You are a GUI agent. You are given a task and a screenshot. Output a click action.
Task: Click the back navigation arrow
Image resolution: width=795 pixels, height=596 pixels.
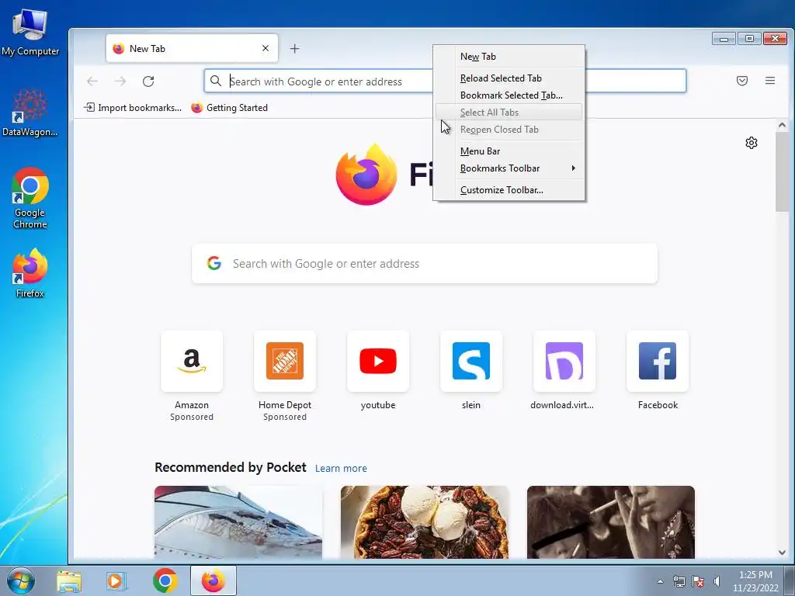point(92,81)
